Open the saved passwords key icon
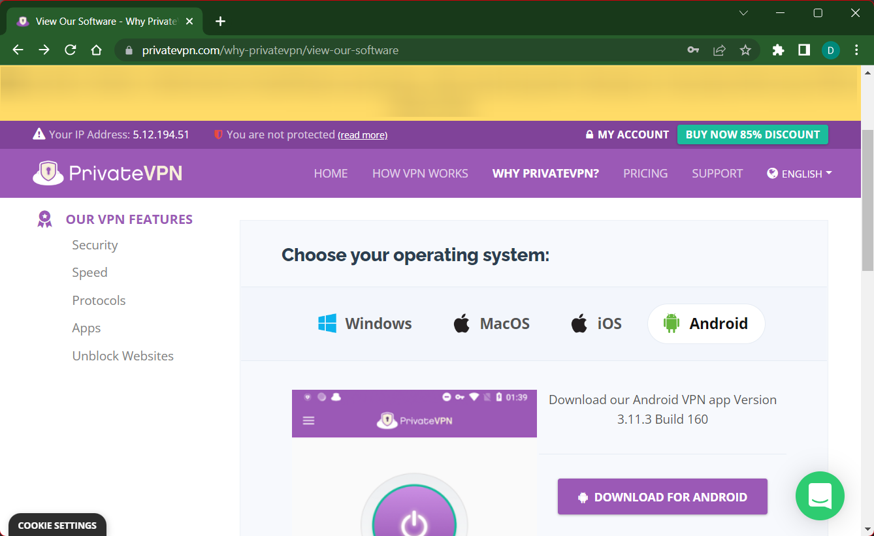Image resolution: width=874 pixels, height=536 pixels. pyautogui.click(x=693, y=50)
